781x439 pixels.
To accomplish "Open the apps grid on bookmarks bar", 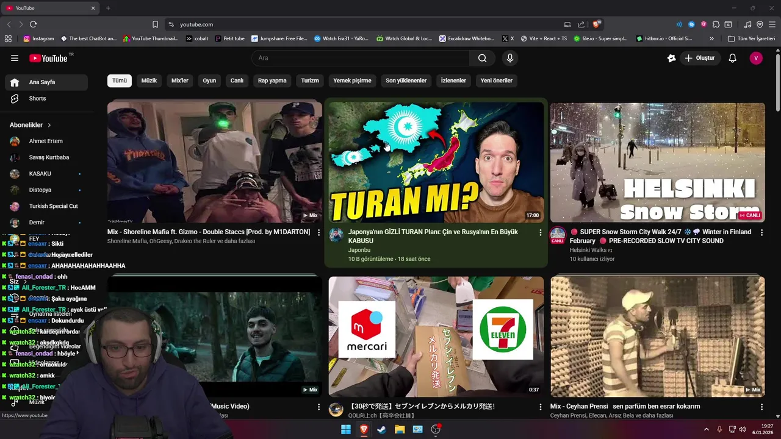I will click(8, 38).
